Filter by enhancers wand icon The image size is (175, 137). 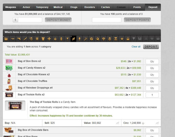[86, 39]
